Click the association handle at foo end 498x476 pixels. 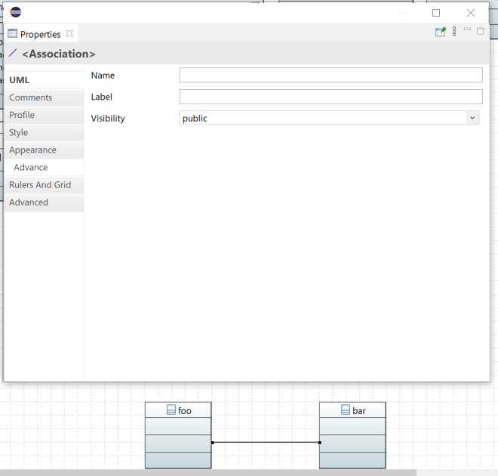(213, 443)
